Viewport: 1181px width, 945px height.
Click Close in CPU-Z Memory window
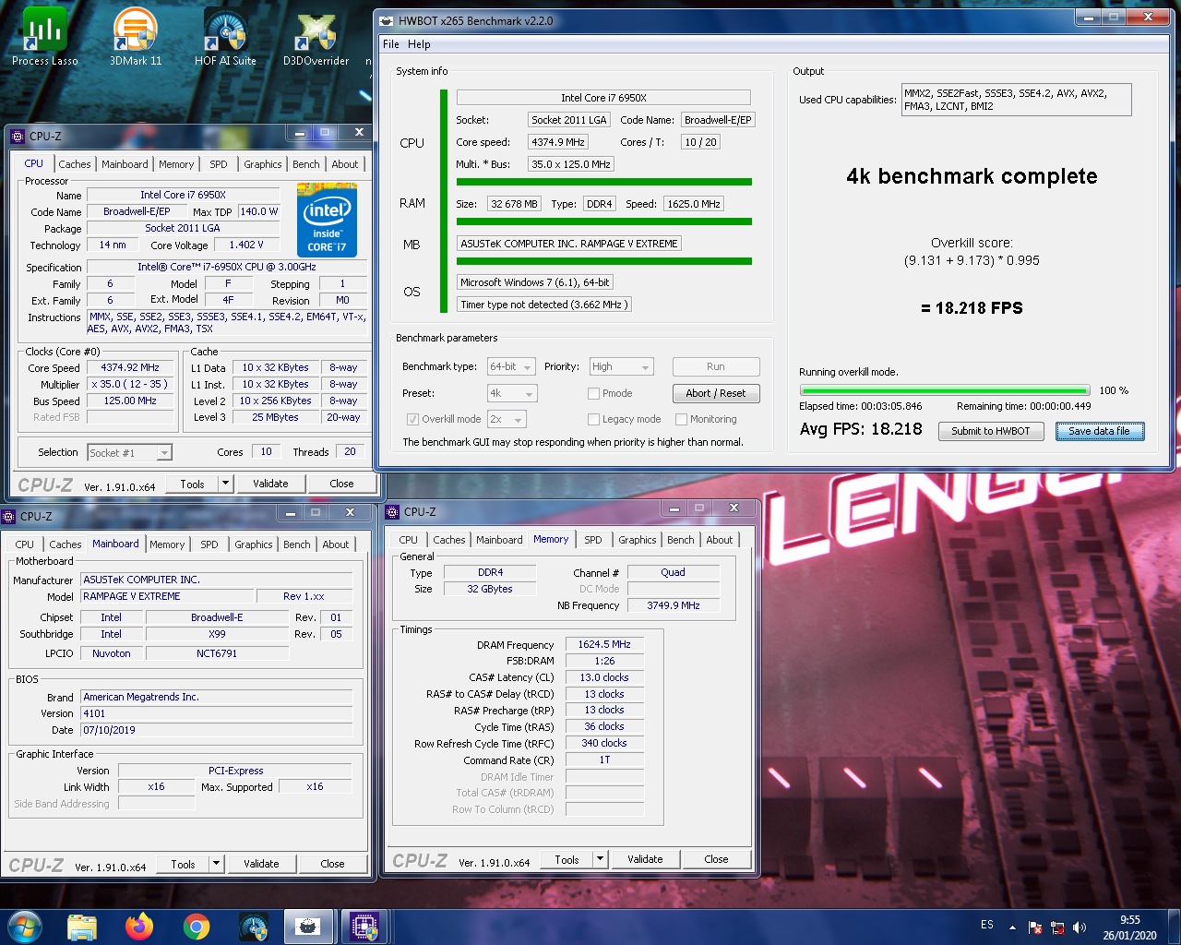tap(717, 859)
